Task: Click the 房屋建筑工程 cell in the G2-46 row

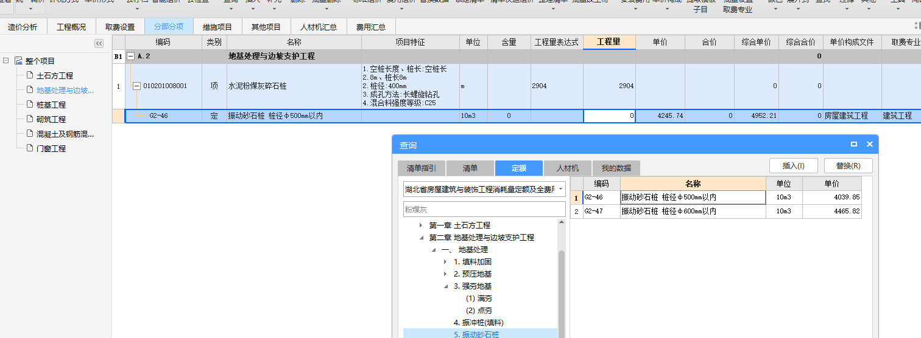Action: point(852,116)
